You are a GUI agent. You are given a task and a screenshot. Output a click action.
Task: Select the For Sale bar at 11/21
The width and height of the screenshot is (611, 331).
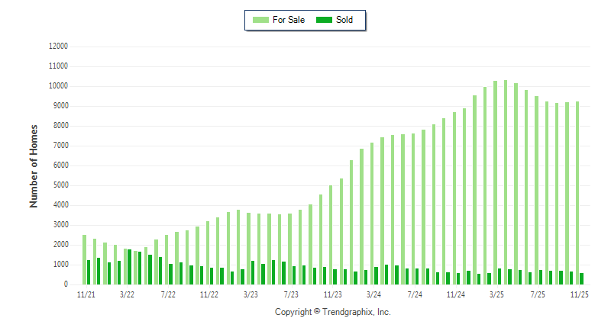pos(84,259)
